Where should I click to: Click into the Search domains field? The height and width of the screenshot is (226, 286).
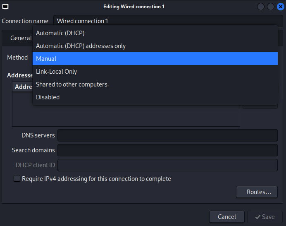click(167, 150)
